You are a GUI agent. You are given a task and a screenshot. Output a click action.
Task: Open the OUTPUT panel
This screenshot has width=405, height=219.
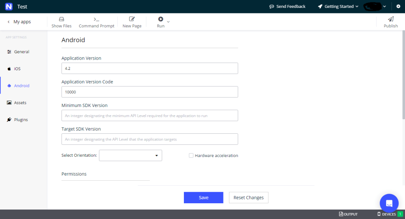pyautogui.click(x=348, y=214)
